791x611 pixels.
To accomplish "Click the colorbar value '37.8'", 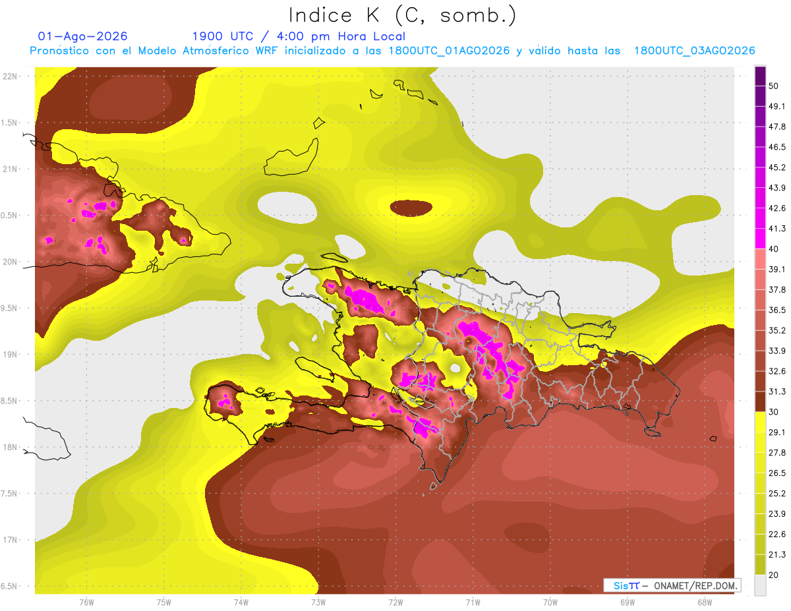I will pyautogui.click(x=777, y=289).
